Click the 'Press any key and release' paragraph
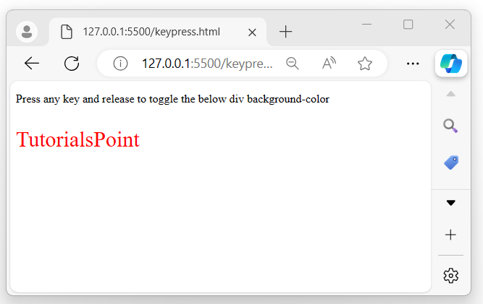The height and width of the screenshot is (304, 483). click(x=172, y=99)
